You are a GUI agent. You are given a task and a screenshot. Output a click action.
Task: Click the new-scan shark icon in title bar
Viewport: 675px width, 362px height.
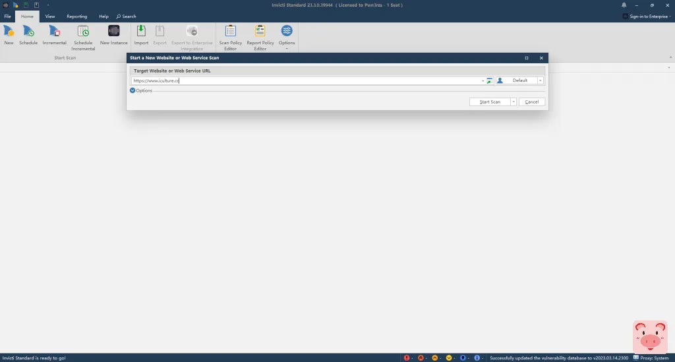[16, 5]
